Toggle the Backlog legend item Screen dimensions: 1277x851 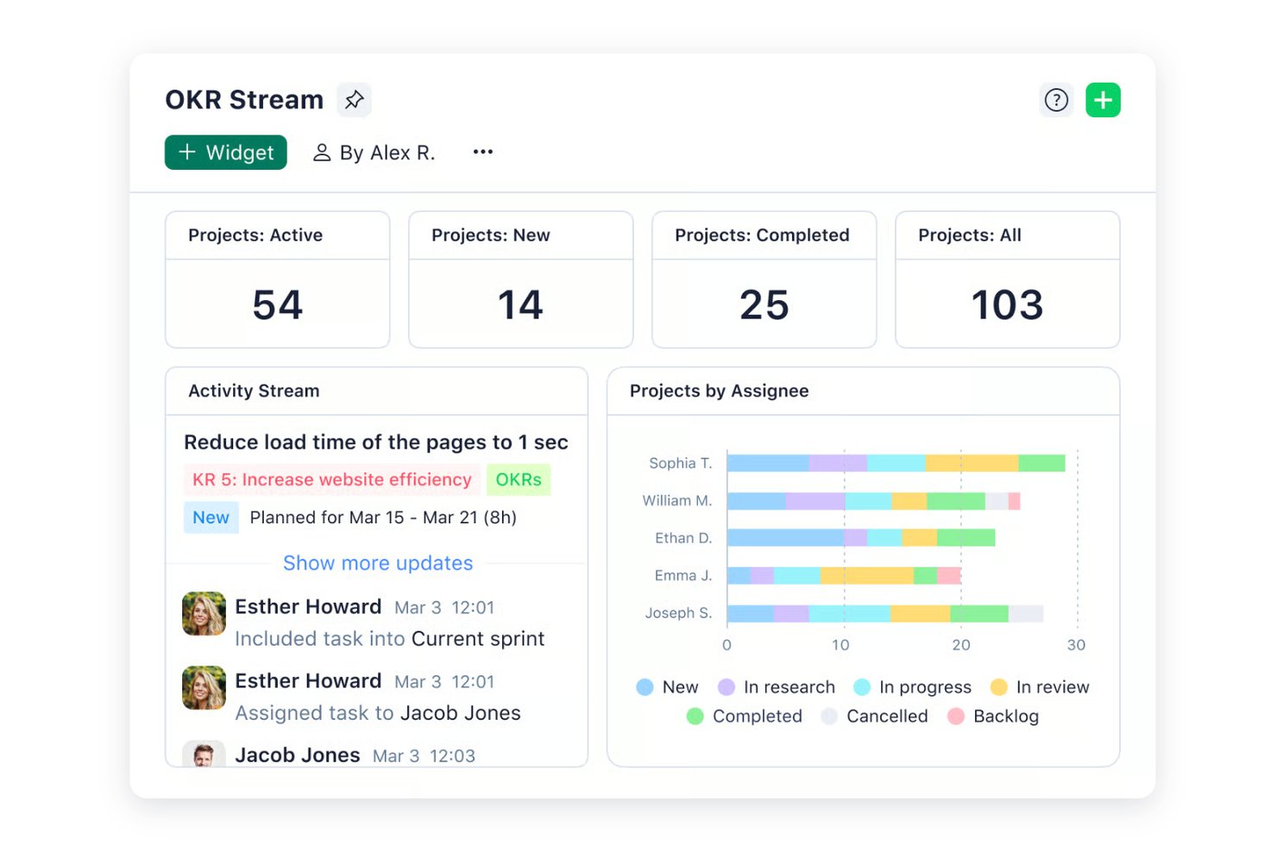tap(992, 716)
